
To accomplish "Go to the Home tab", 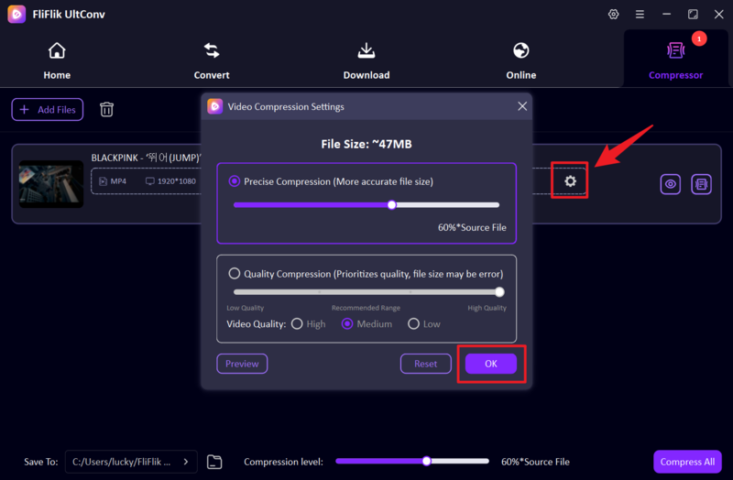I will point(57,60).
